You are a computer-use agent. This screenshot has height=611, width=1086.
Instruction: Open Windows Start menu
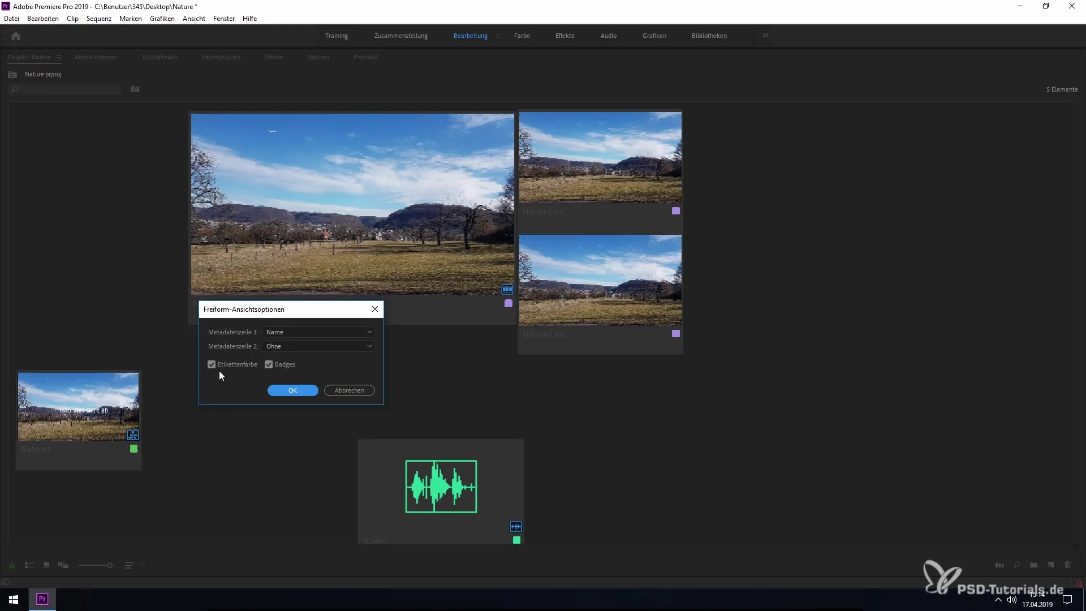pos(14,599)
